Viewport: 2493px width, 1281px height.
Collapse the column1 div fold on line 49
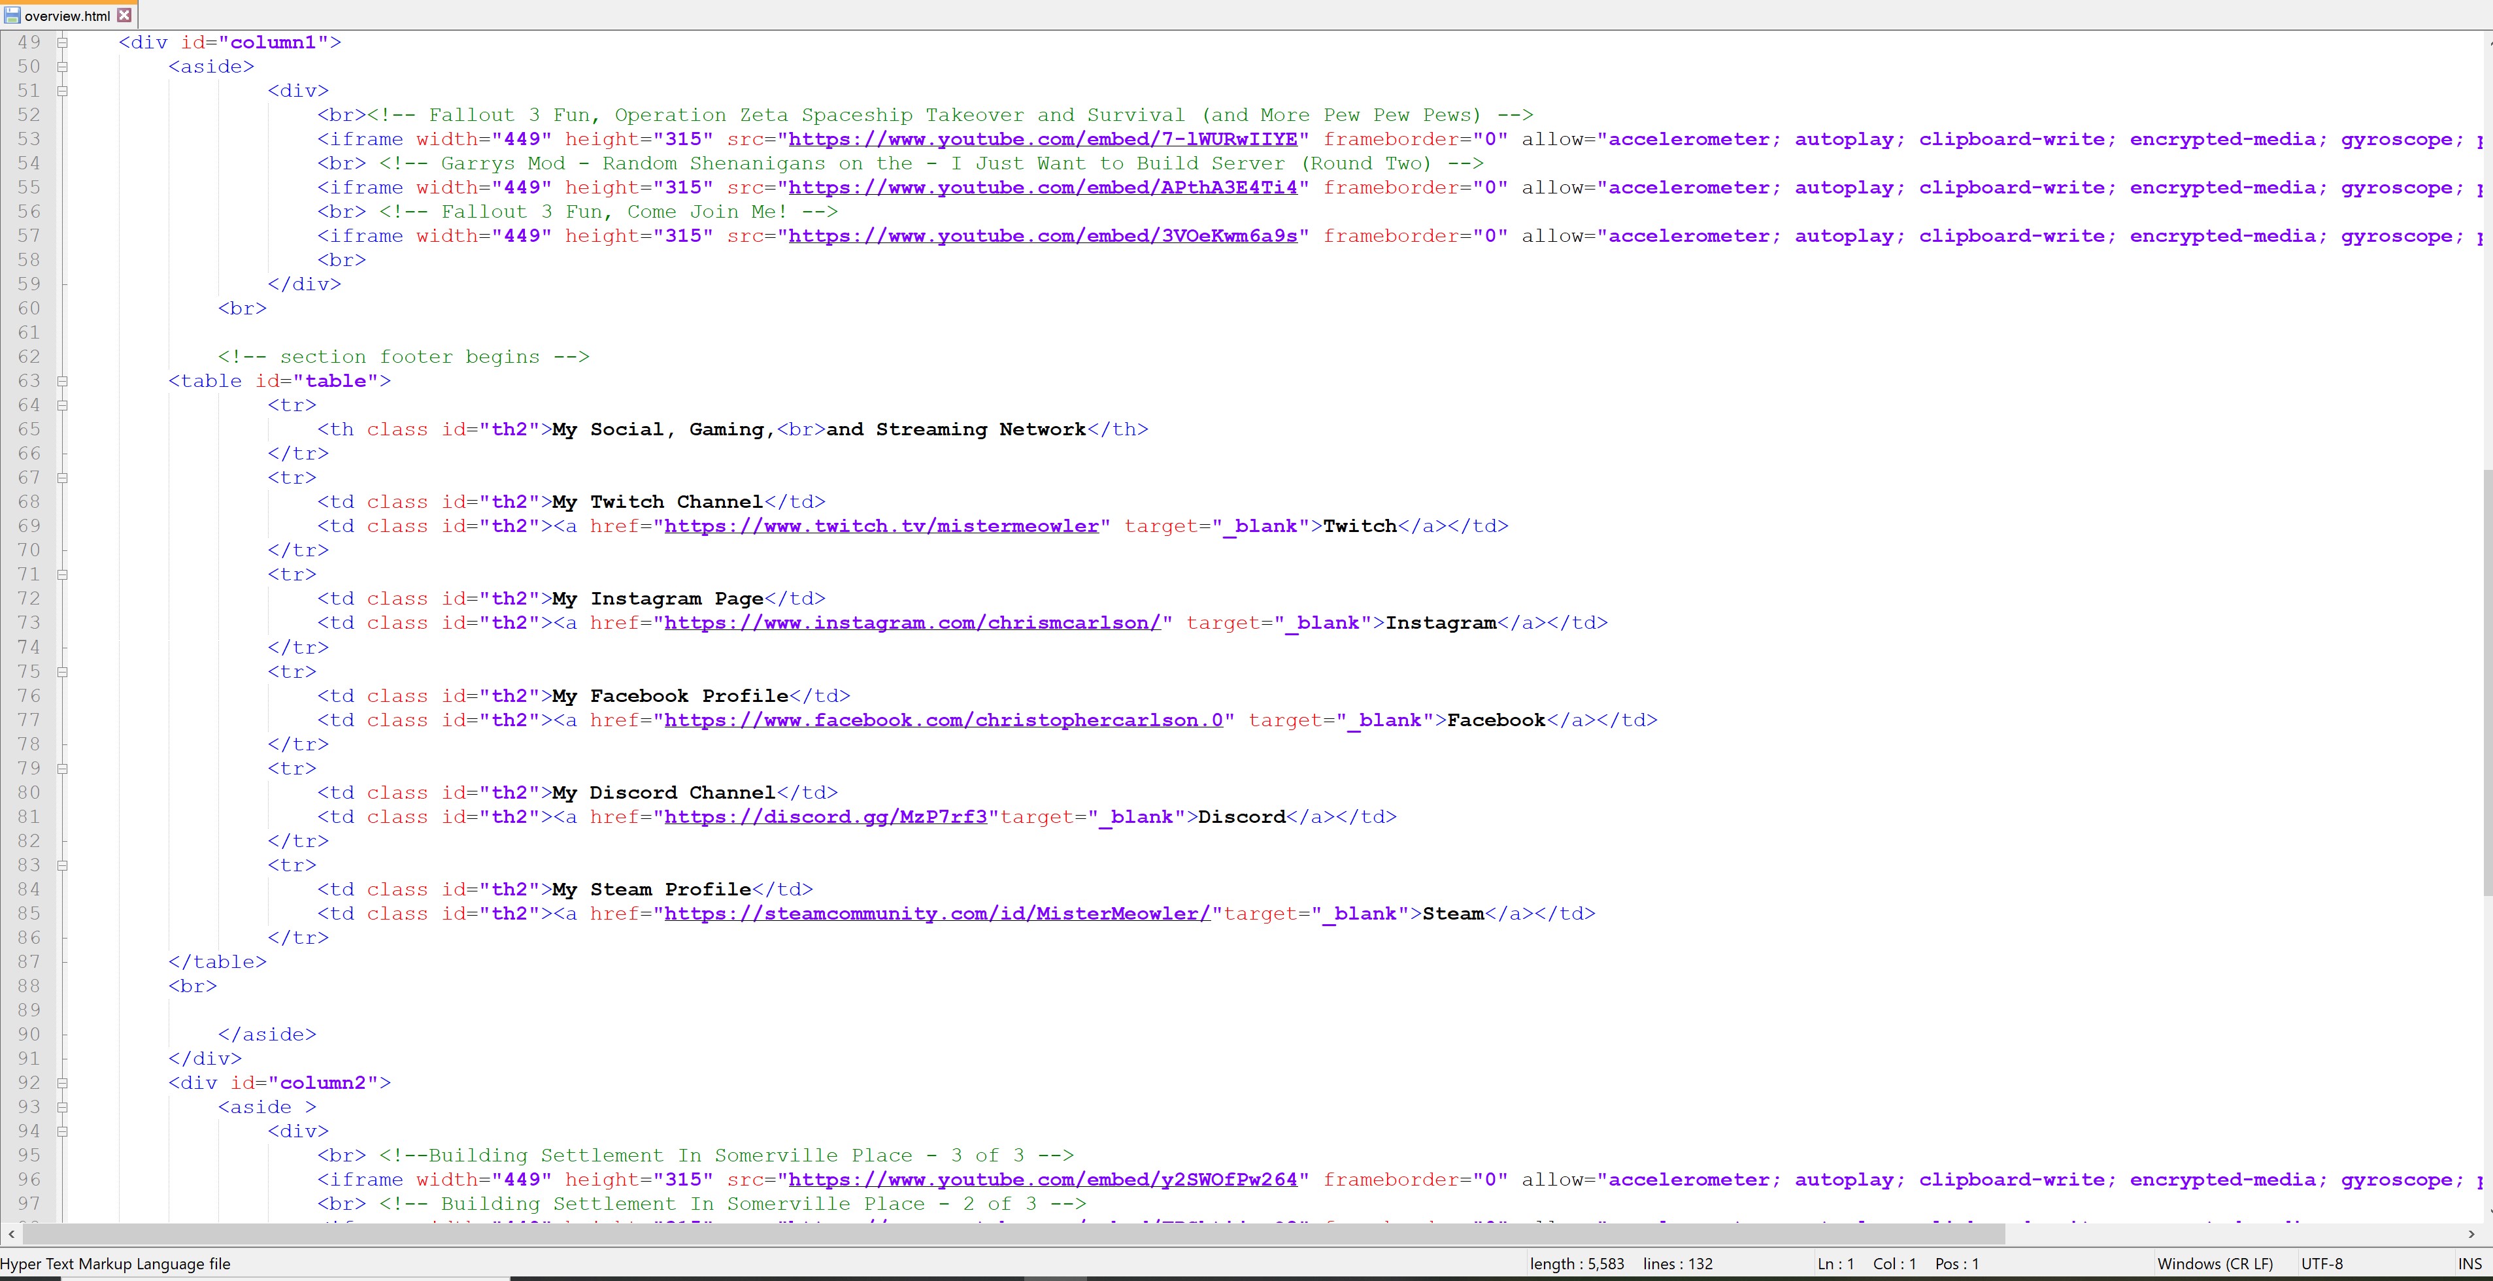tap(62, 42)
